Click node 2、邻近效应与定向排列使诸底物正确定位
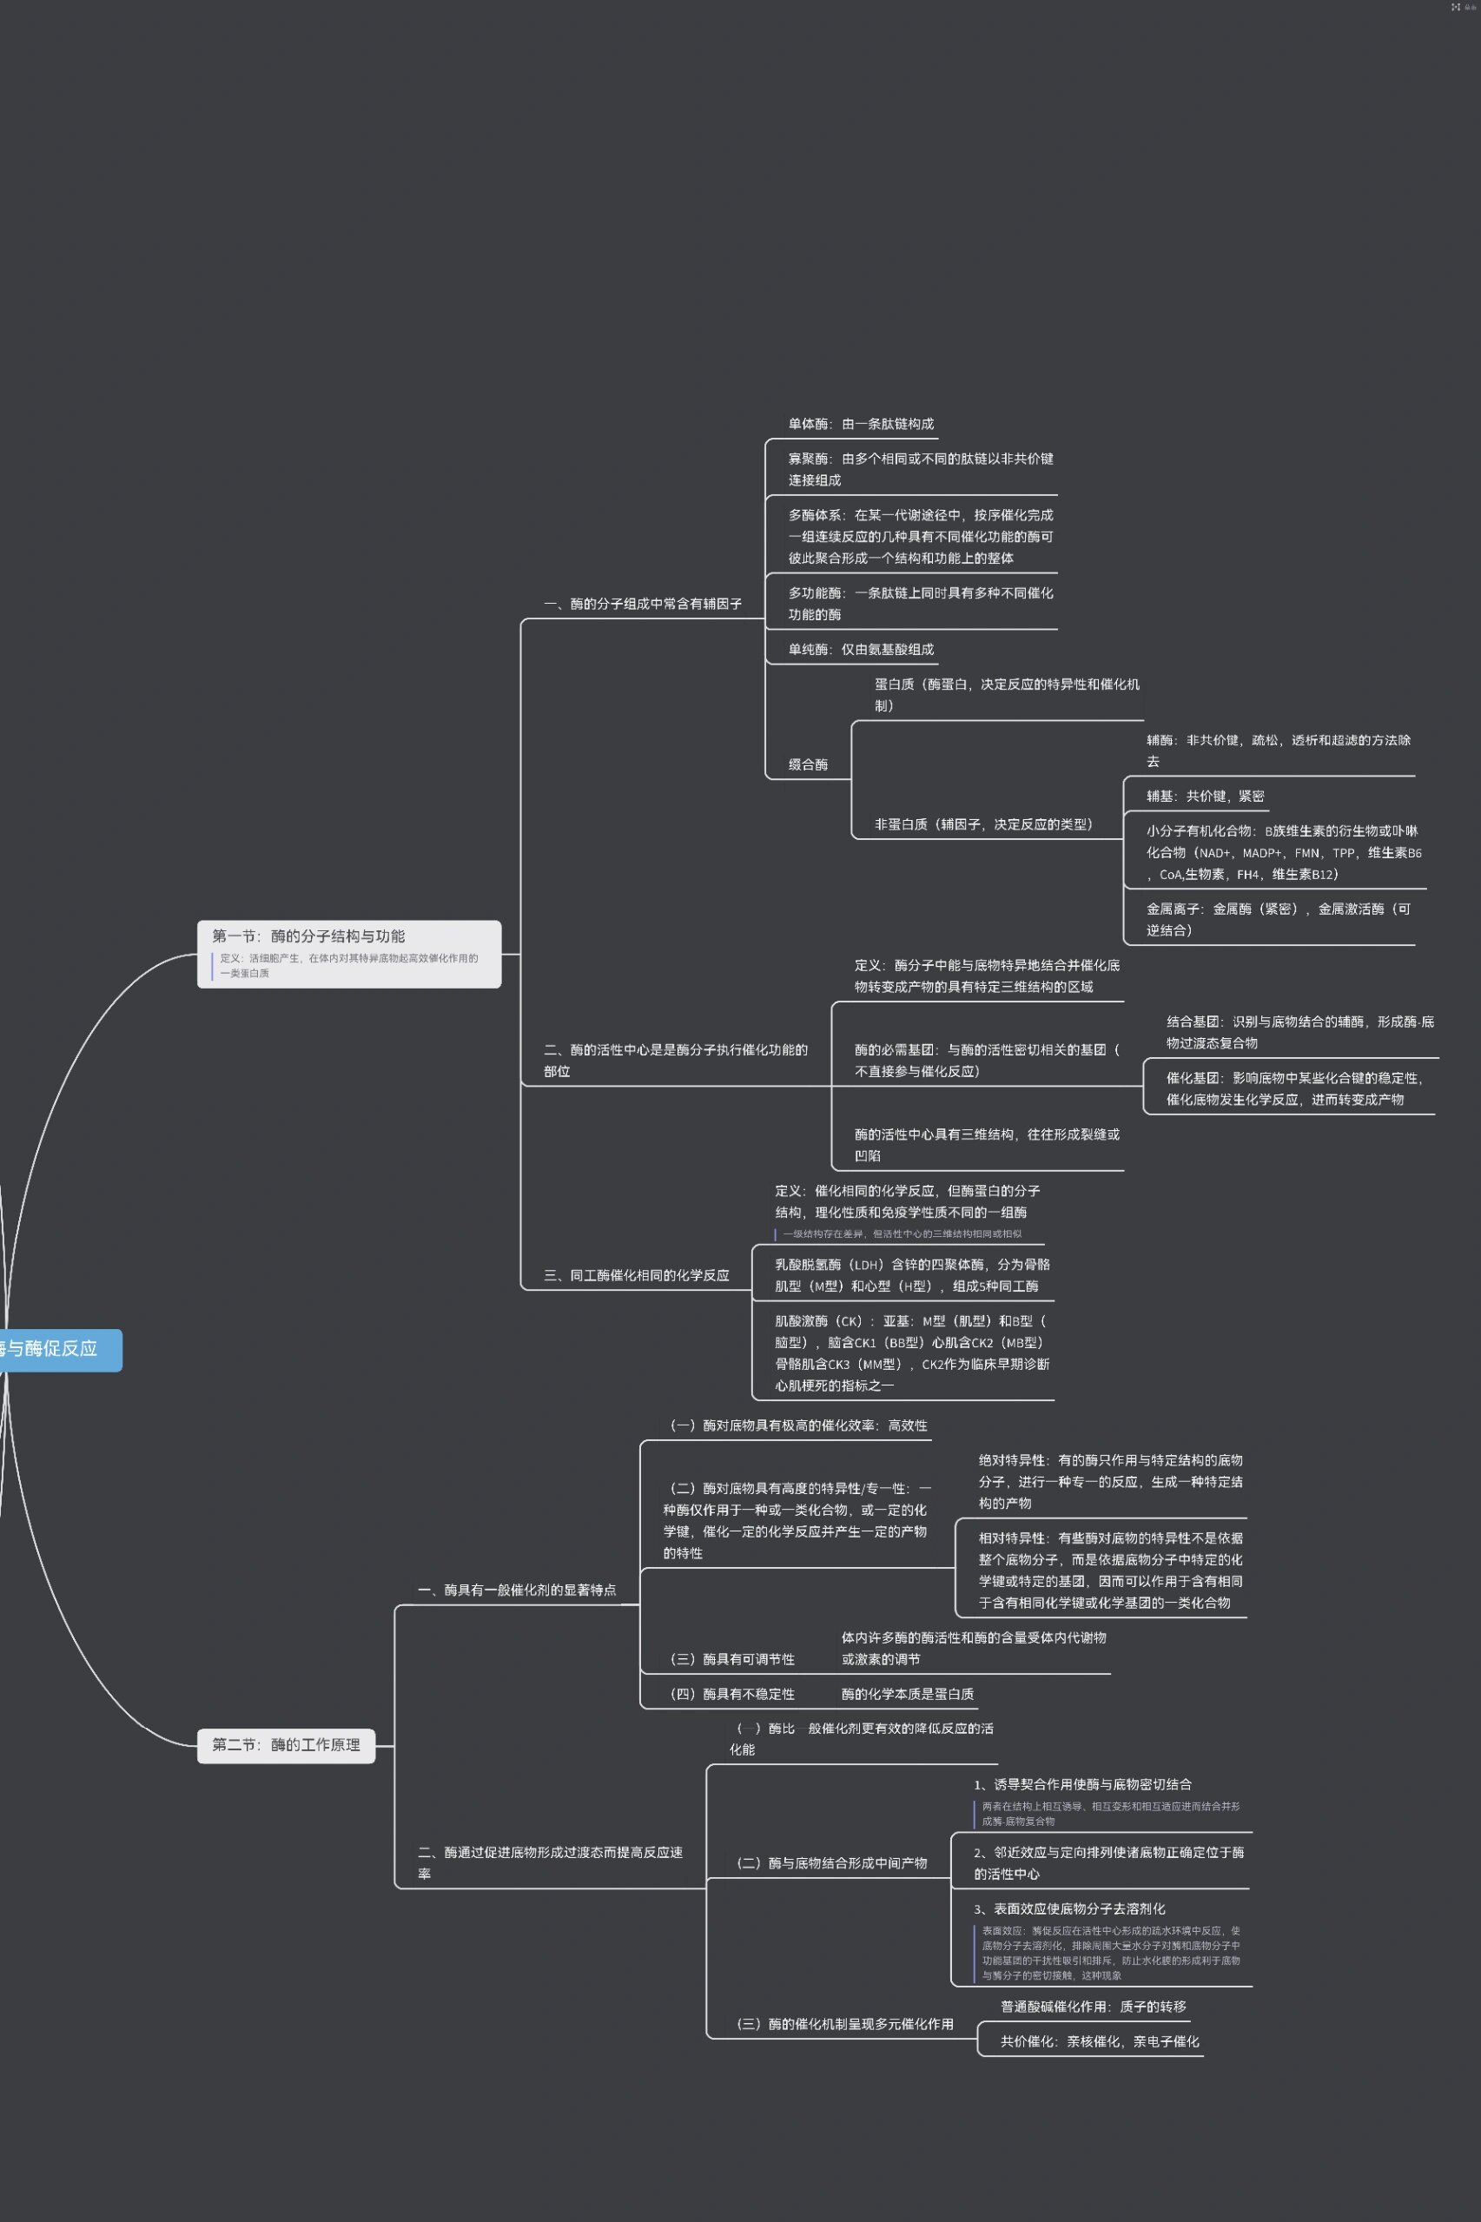This screenshot has height=2222, width=1481. point(1109,1863)
